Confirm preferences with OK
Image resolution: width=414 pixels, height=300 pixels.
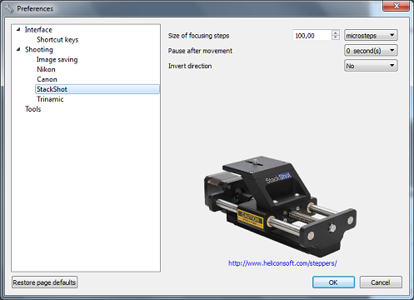333,282
